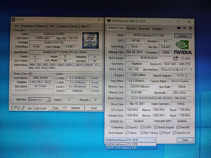Screen dimensions: 211x158
Task: Click the GPU-Z refresh icon
Action: click(x=185, y=28)
